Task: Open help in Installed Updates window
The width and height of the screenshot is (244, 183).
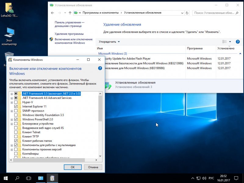Action: tap(238, 42)
